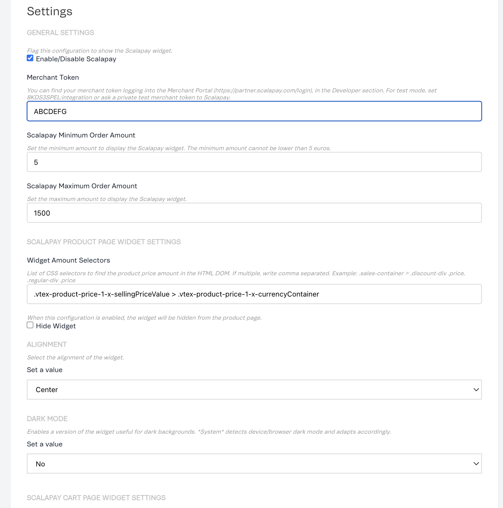The width and height of the screenshot is (503, 508).
Task: Click the Scalapay Maximum Order Amount label
Action: tap(82, 186)
